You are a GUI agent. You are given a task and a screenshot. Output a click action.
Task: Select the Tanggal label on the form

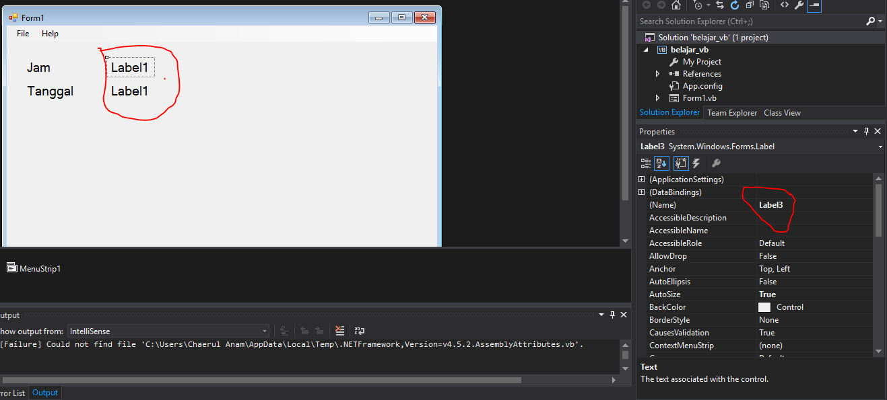tap(51, 91)
